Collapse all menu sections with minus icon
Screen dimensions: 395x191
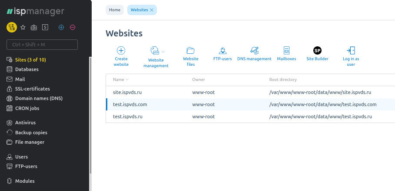[x=73, y=27]
